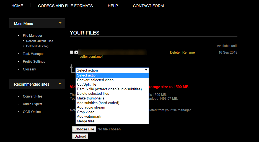Image resolution: width=259 pixels, height=142 pixels.
Task: Open the Help menu item
Action: coord(113,6)
